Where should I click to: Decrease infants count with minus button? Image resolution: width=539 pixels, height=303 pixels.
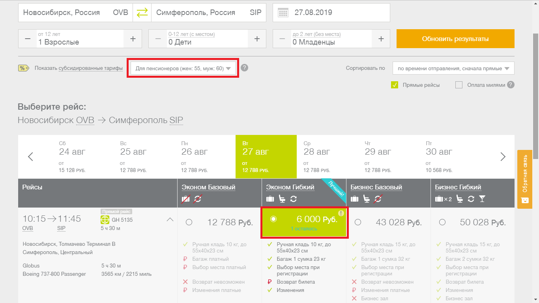pos(282,39)
